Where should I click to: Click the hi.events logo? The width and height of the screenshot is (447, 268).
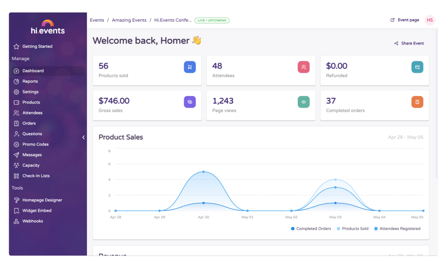(48, 27)
